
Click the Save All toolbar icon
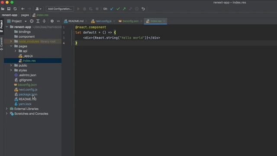(x=9, y=9)
